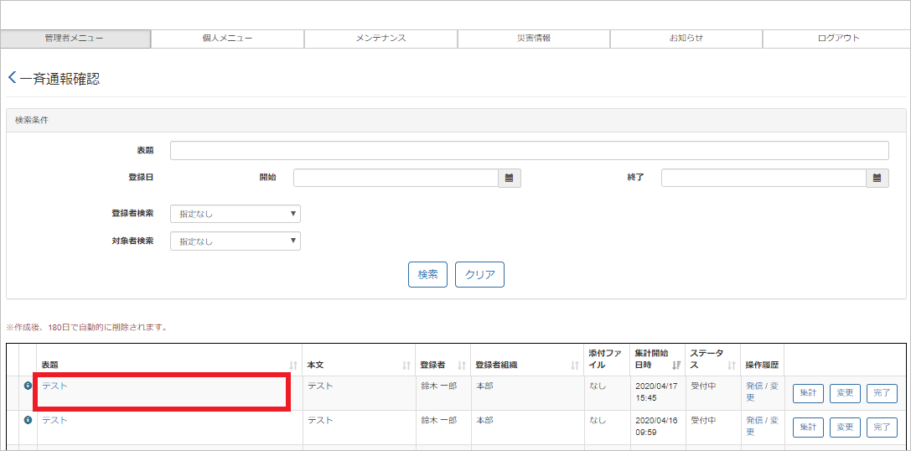Click 完了 button in the second row
The image size is (911, 451).
click(x=881, y=428)
